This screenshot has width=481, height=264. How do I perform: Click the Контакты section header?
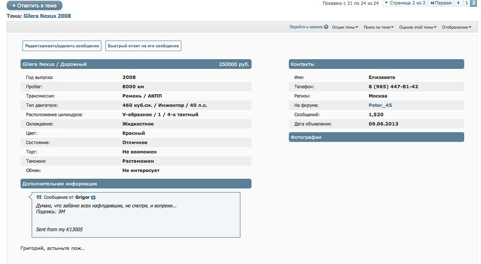click(x=376, y=64)
